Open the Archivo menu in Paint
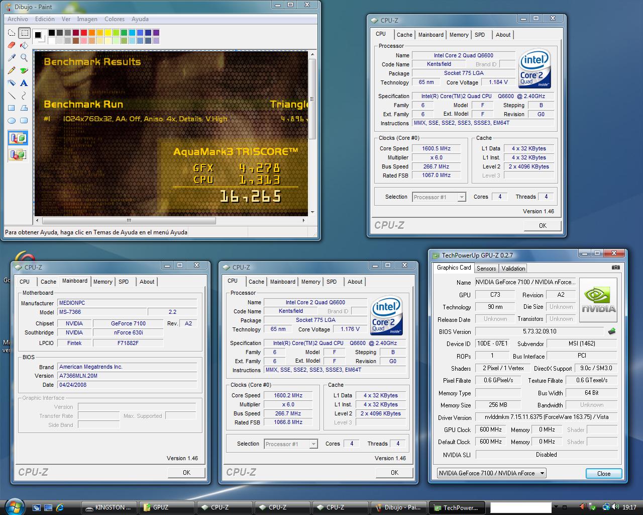This screenshot has height=515, width=643. tap(18, 19)
